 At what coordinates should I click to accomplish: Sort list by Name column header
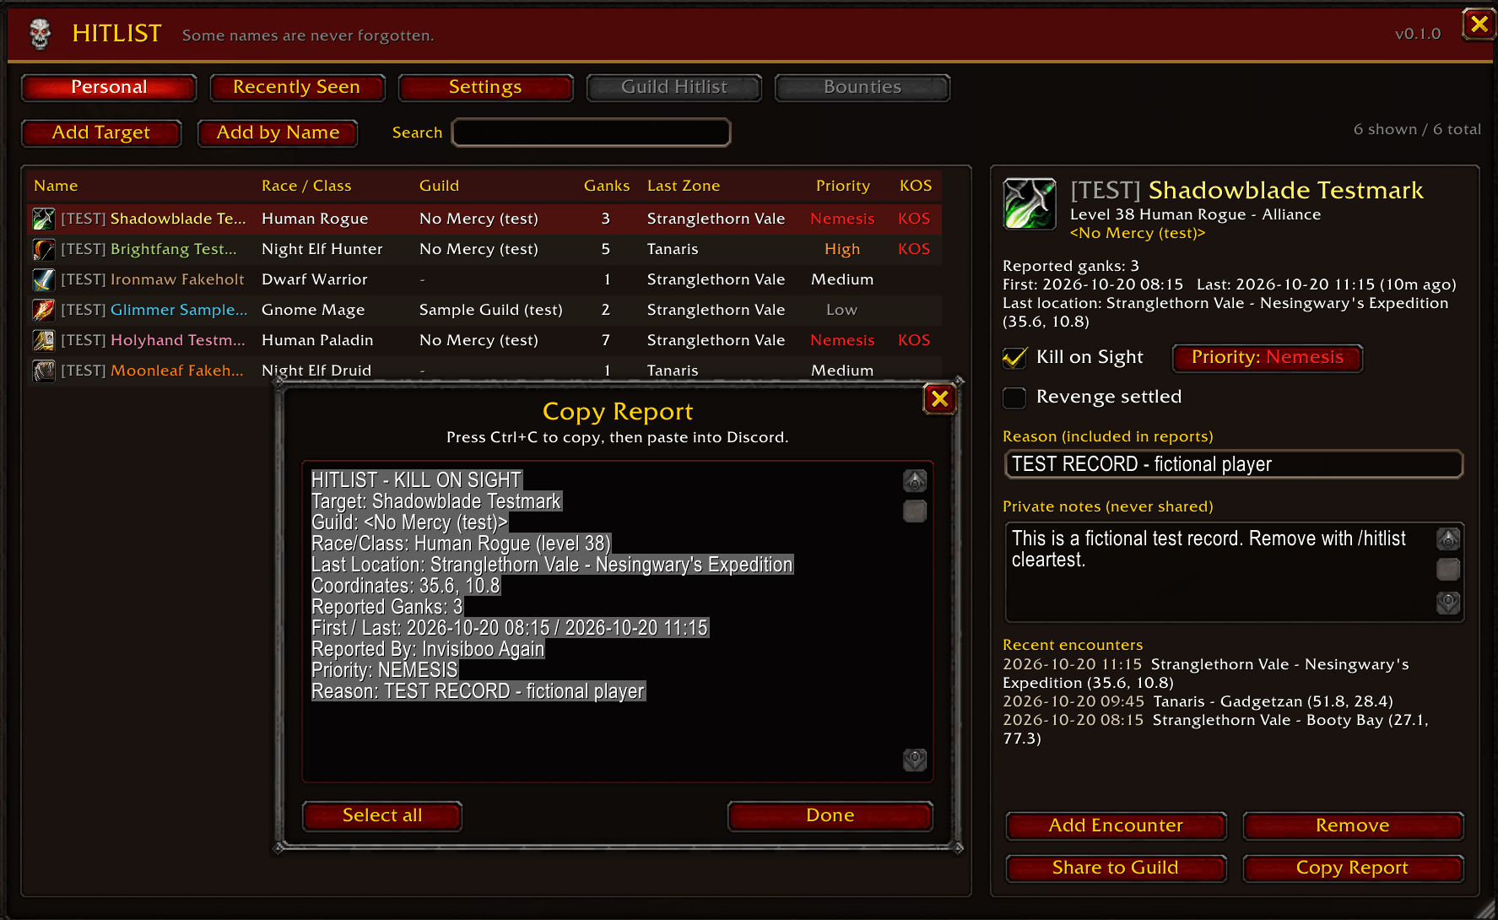[56, 186]
